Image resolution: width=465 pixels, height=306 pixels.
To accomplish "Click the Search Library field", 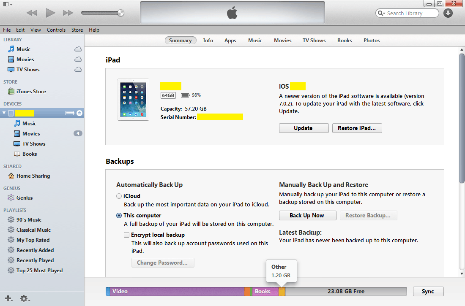I will [407, 13].
